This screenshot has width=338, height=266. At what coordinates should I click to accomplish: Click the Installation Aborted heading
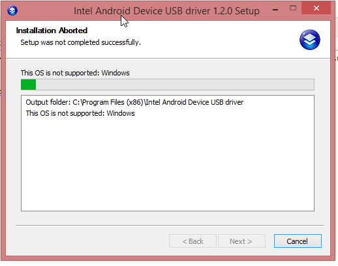[52, 31]
